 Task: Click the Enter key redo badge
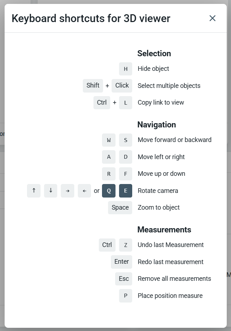[122, 262]
